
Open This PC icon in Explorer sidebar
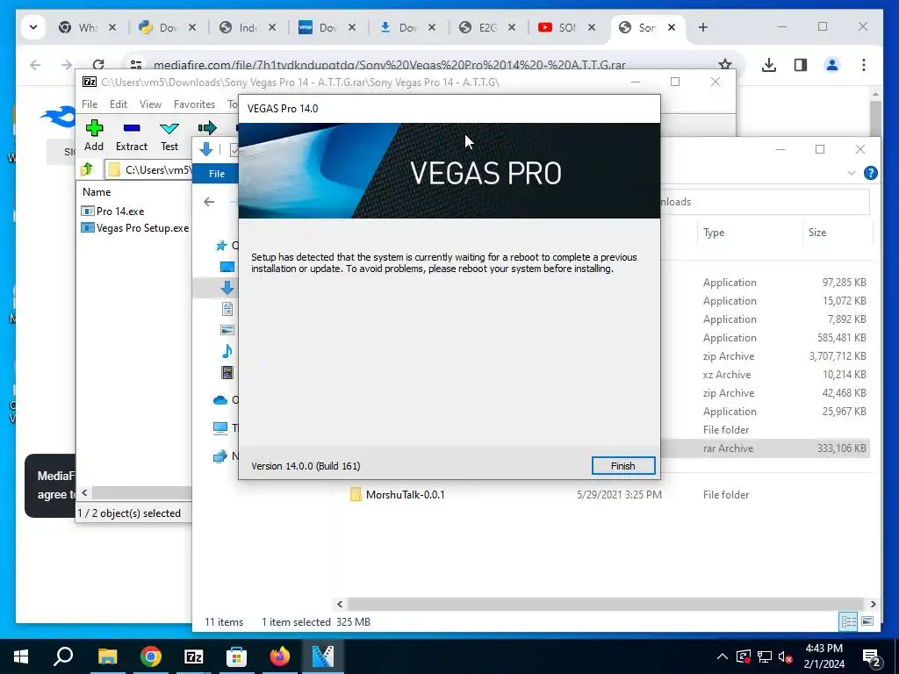point(220,427)
